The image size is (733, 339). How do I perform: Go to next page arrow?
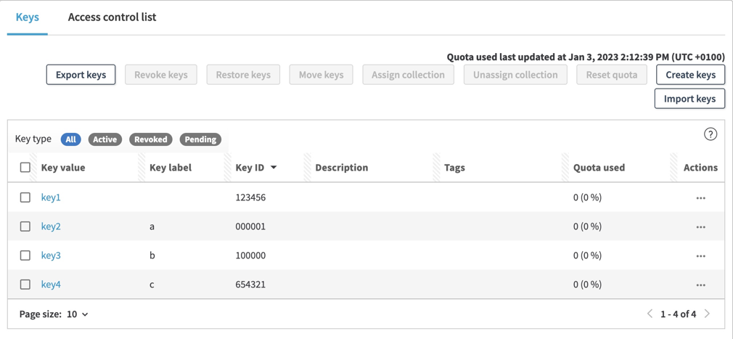707,314
